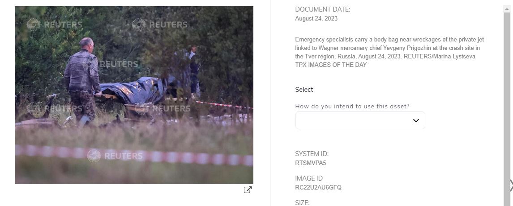The image size is (513, 206).
Task: Click the Reuters crash site photo preview
Action: [x=134, y=95]
